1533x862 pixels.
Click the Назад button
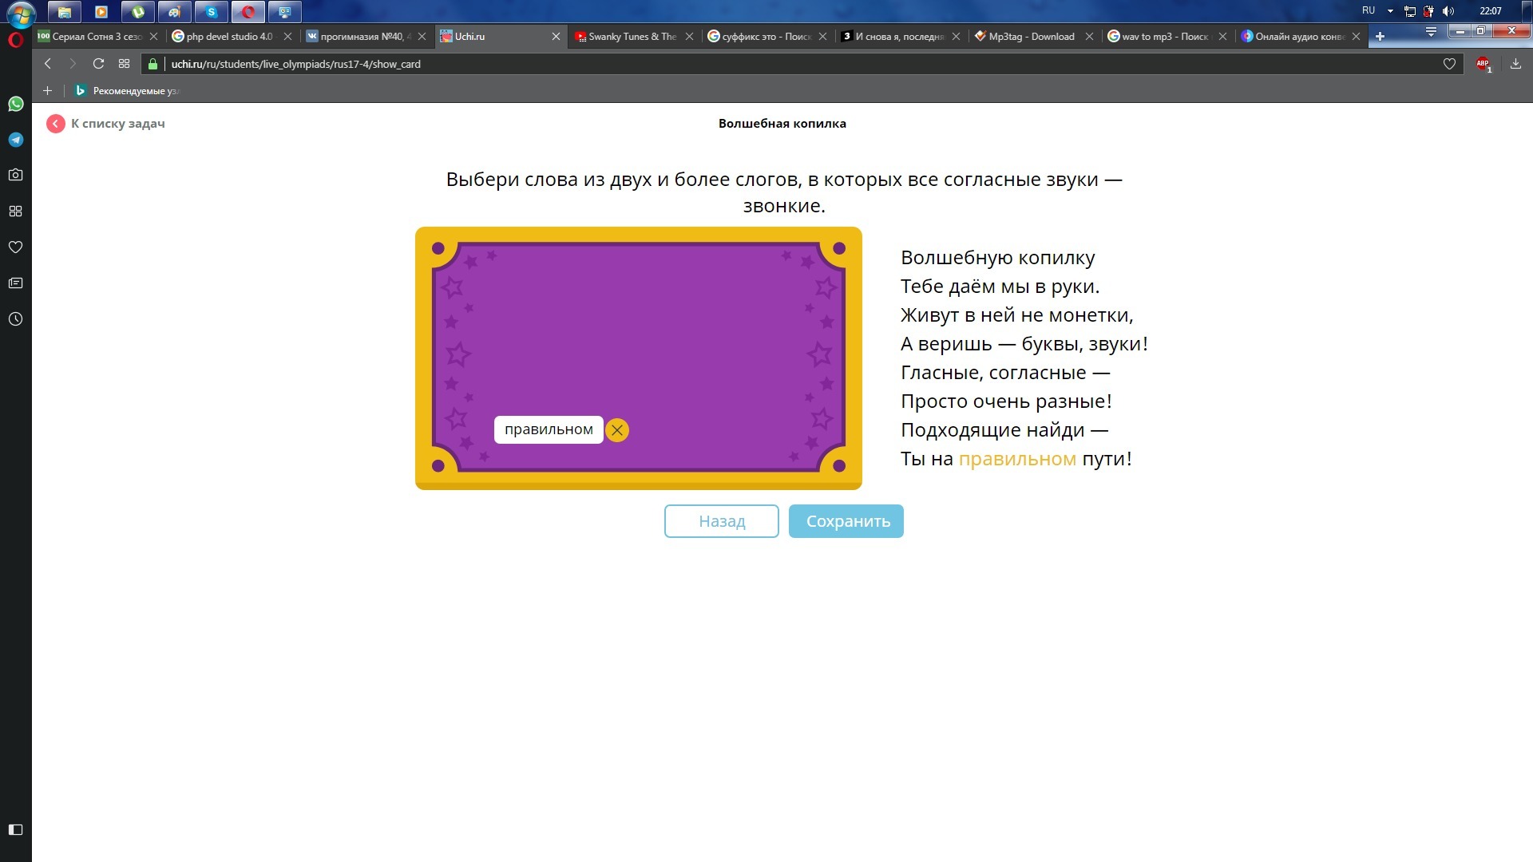pyautogui.click(x=721, y=521)
